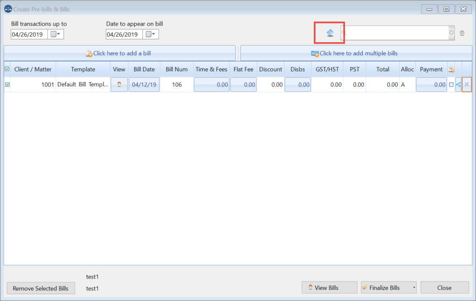Click Alloc column header
This screenshot has height=301, width=476.
pos(407,69)
